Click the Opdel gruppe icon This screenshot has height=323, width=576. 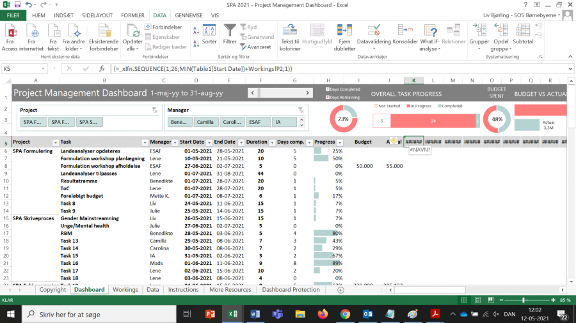(500, 31)
